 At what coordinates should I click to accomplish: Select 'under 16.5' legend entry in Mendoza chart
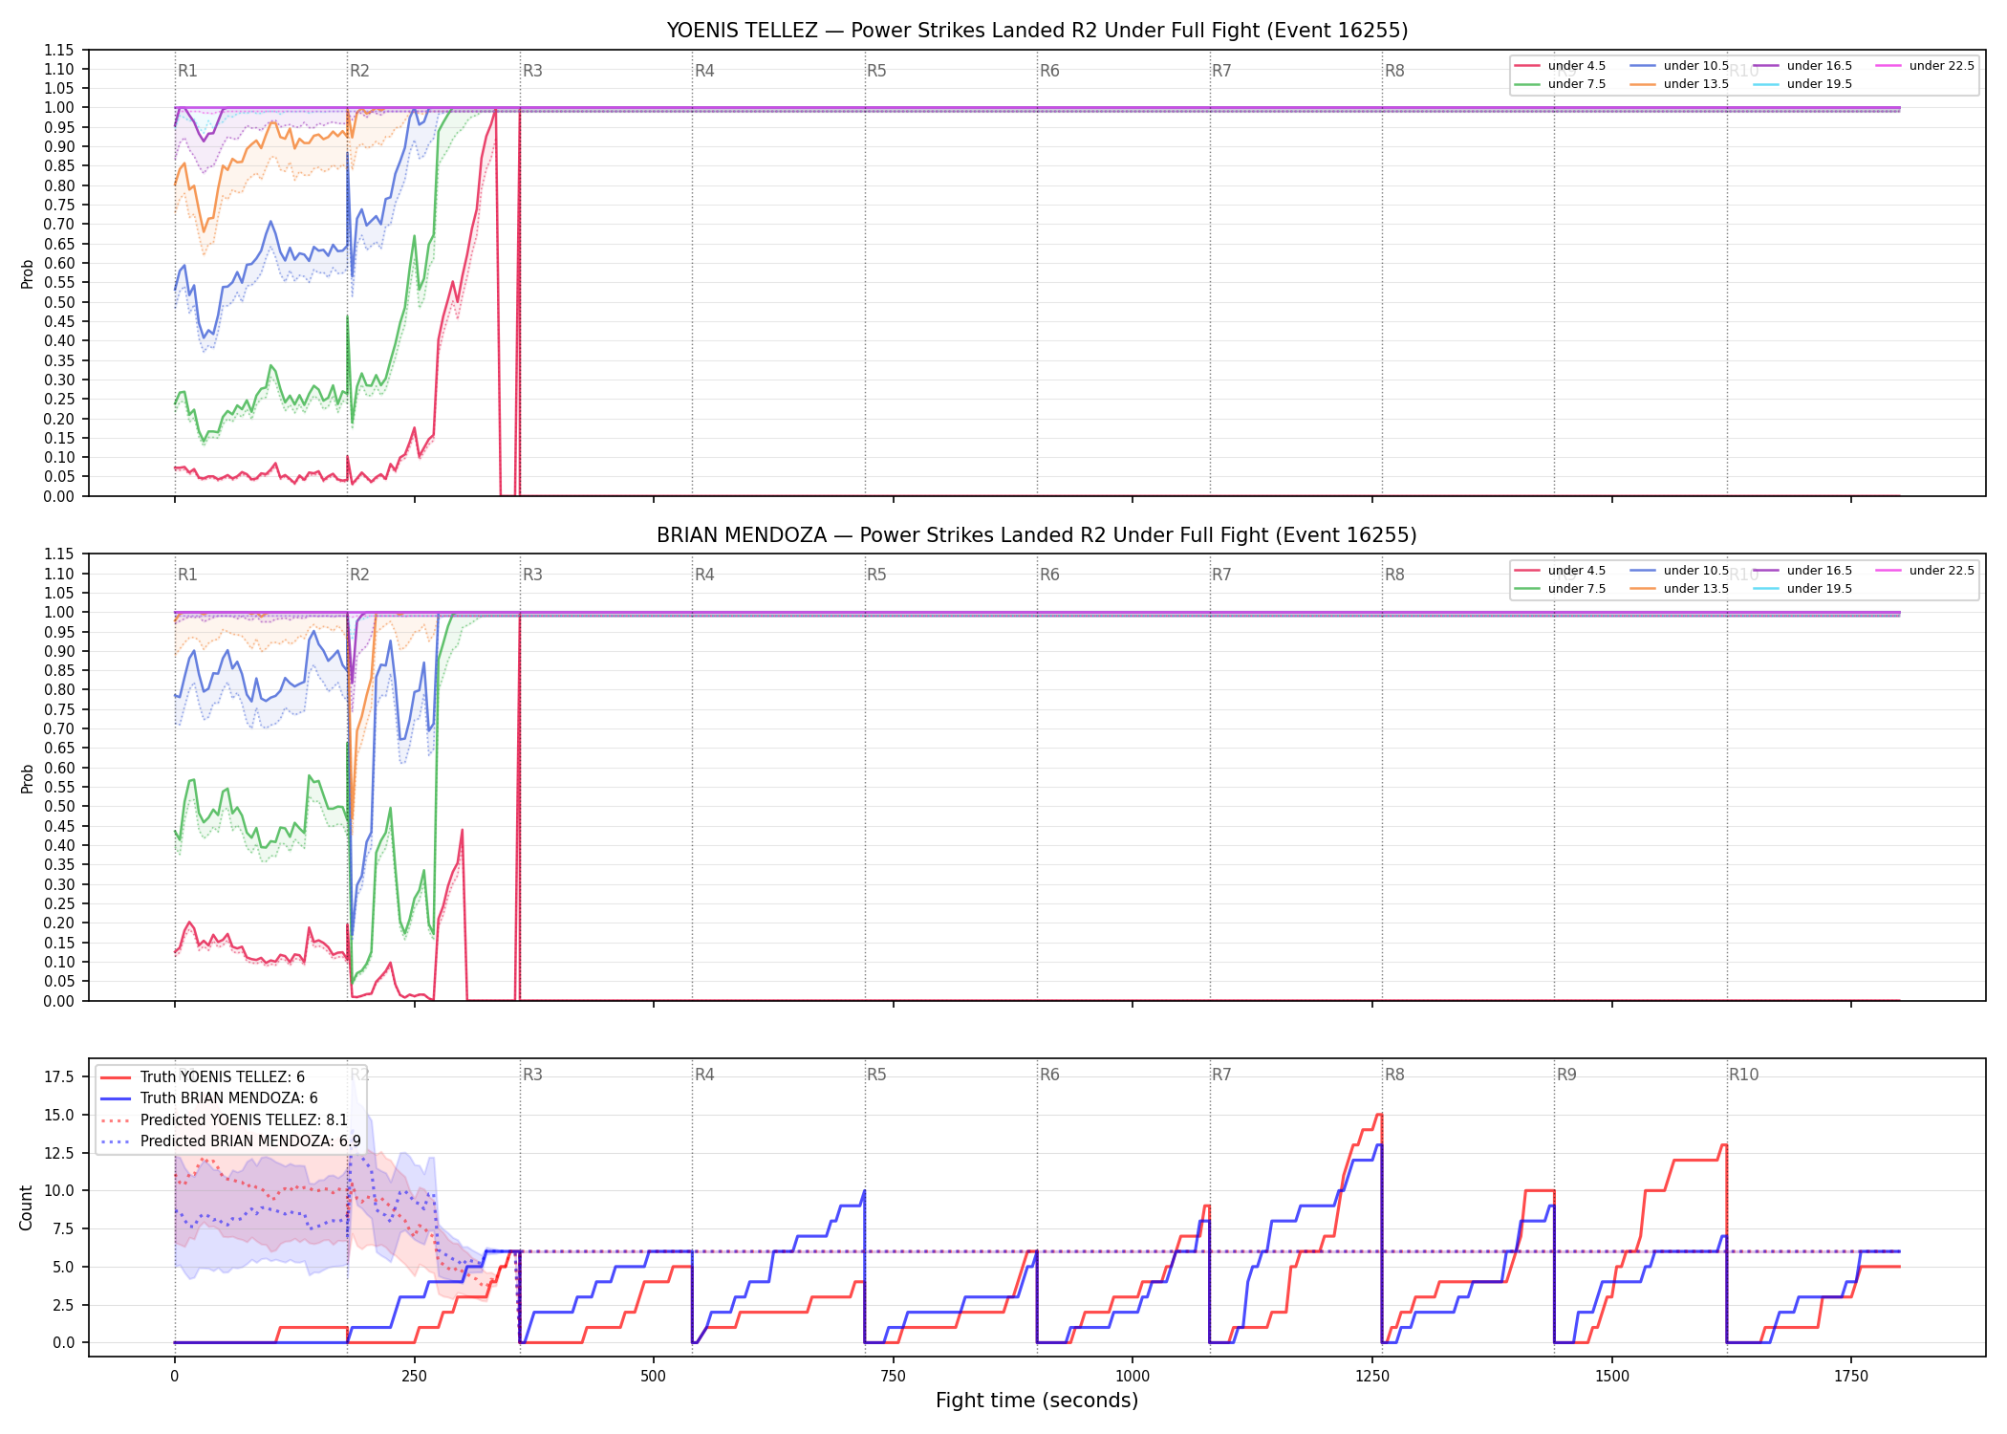[x=1802, y=571]
